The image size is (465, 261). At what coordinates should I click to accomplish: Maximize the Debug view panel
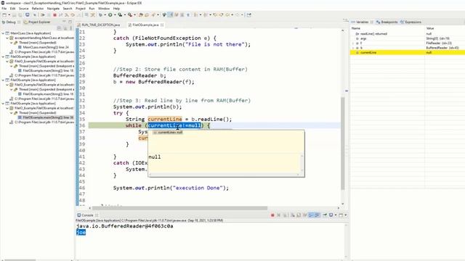(x=70, y=22)
